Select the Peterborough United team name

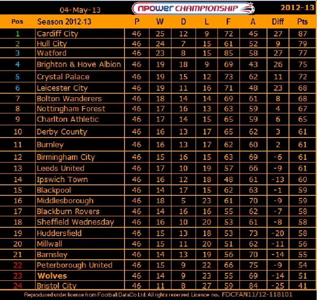[x=75, y=265]
